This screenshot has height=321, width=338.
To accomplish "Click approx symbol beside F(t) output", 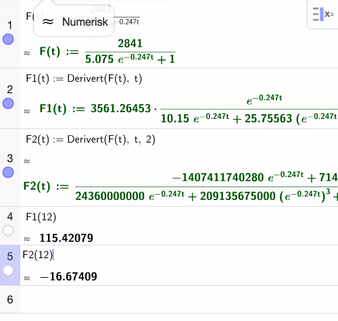I will point(27,53).
